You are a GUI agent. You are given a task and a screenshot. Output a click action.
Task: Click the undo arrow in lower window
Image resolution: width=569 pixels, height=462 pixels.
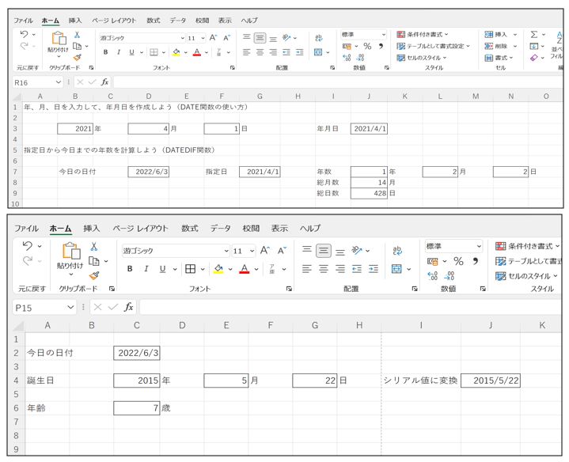tap(28, 246)
